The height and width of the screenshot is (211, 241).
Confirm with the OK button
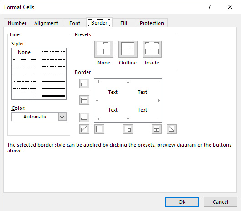click(182, 202)
